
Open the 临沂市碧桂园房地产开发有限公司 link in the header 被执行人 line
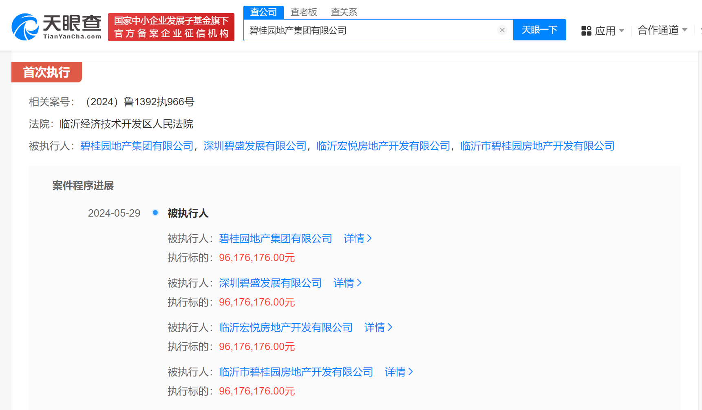[537, 146]
